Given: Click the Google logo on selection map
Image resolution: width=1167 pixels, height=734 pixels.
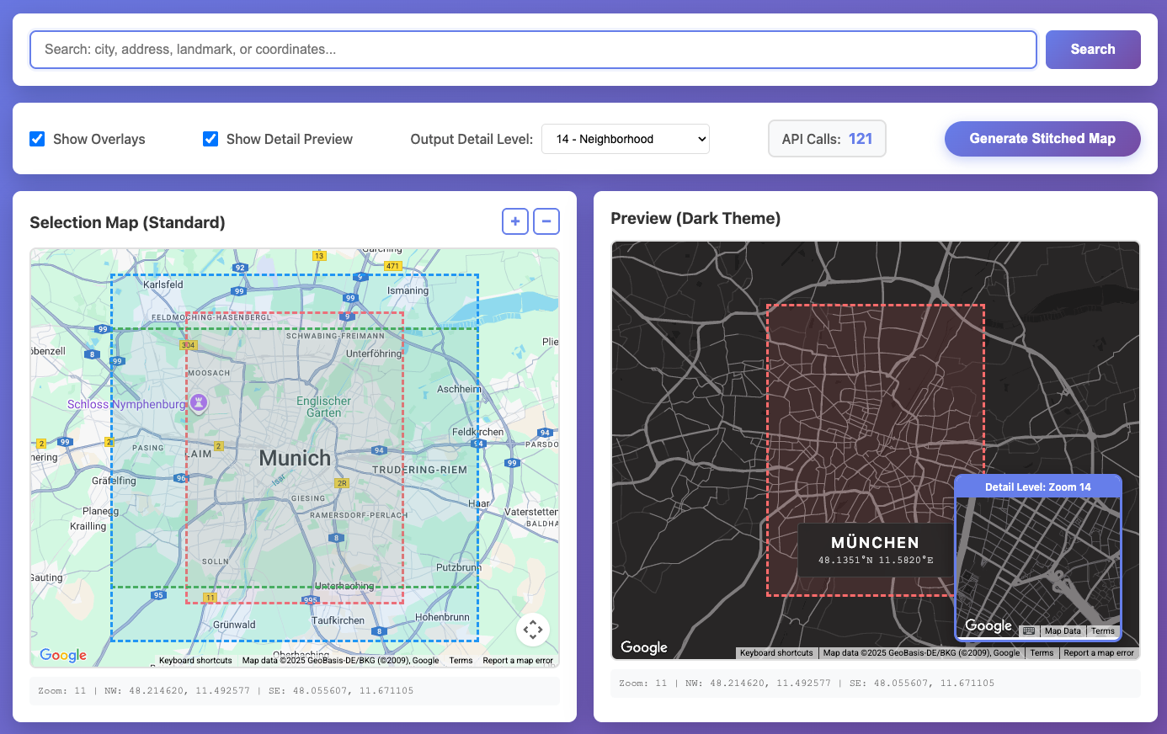Looking at the screenshot, I should pyautogui.click(x=63, y=655).
